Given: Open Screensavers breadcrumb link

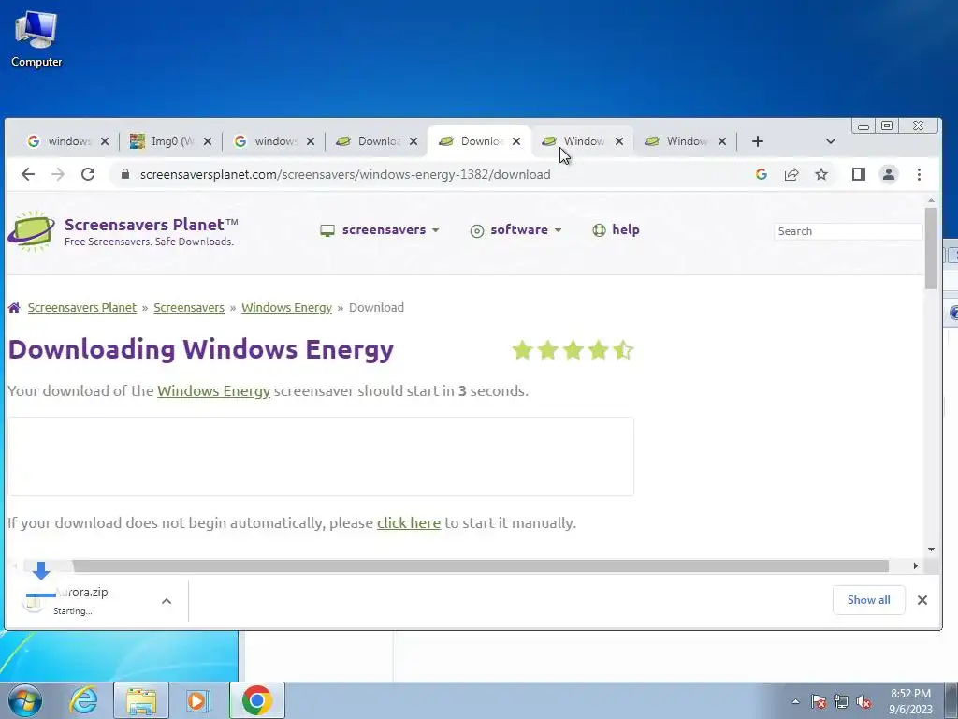Looking at the screenshot, I should click(x=189, y=307).
